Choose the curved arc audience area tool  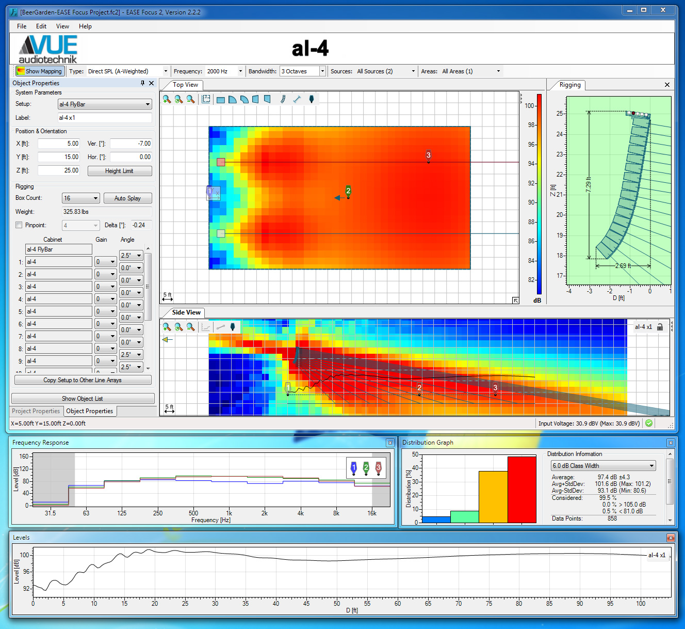(244, 99)
